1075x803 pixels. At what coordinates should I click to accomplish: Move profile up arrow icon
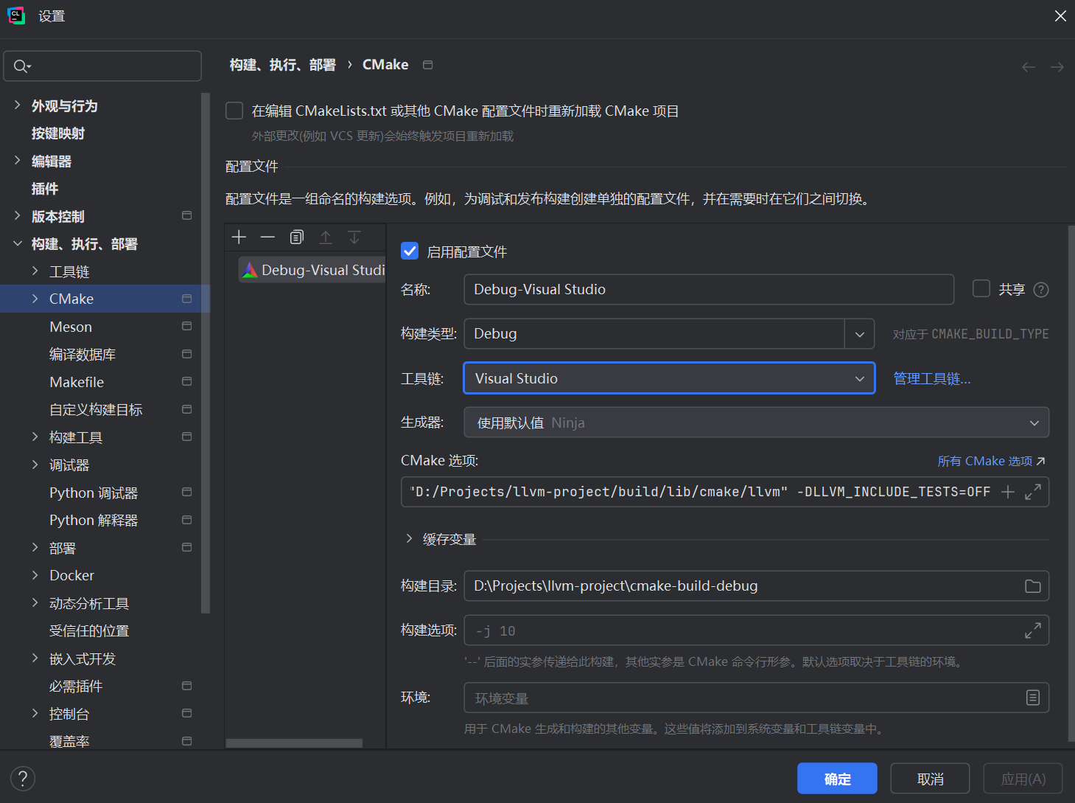[x=326, y=237]
